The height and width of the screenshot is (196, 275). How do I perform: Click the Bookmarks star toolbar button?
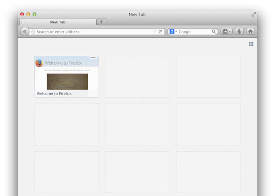(x=225, y=32)
